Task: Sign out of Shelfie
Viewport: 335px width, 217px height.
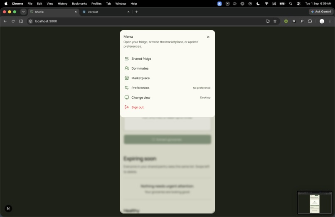Action: click(x=167, y=107)
